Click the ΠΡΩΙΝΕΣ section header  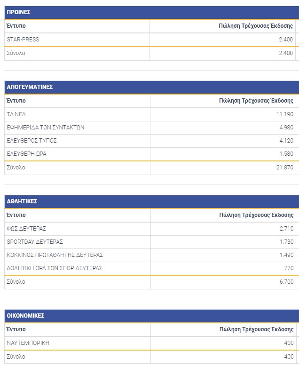(x=19, y=12)
